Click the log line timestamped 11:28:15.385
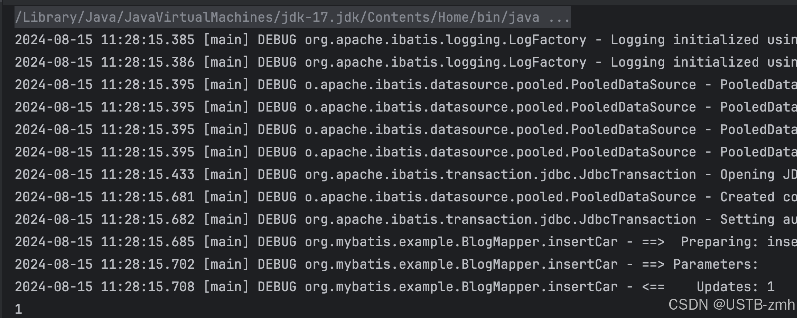This screenshot has width=797, height=318. (406, 40)
